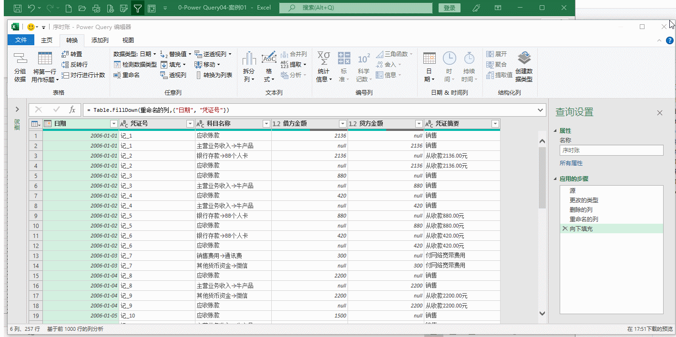Click the smiley feedback icon in Power Query title bar

point(31,27)
